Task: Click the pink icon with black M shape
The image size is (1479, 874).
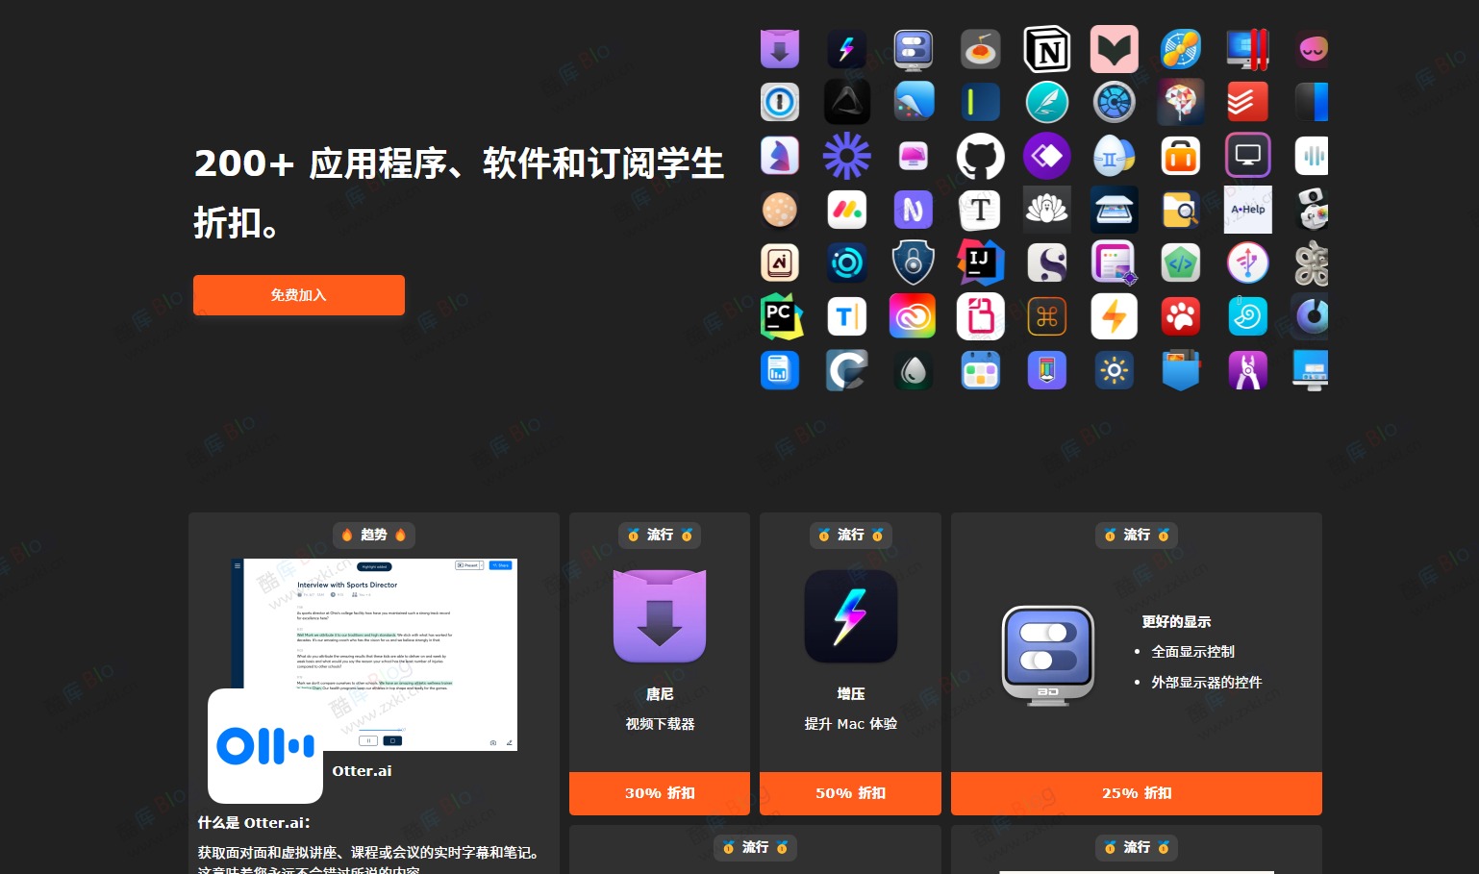Action: [x=1115, y=49]
